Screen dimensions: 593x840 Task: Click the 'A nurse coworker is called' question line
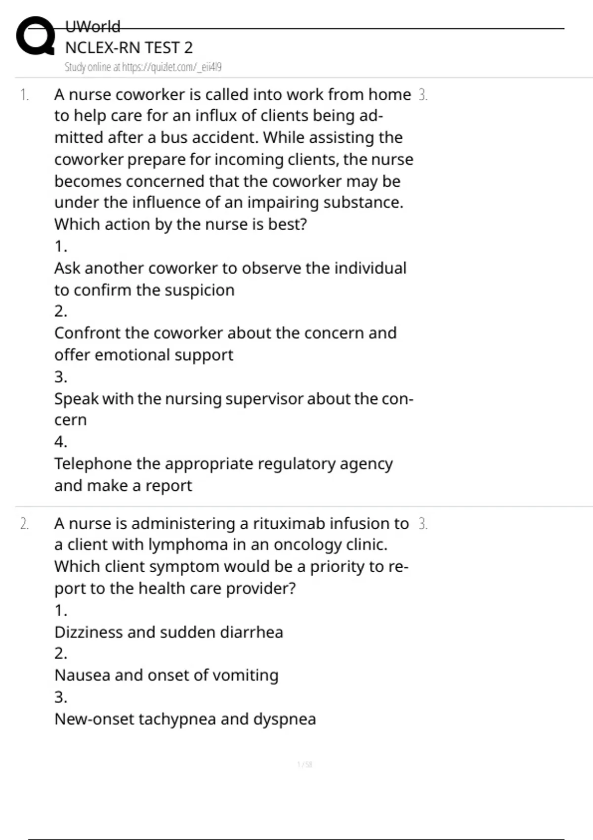point(232,94)
